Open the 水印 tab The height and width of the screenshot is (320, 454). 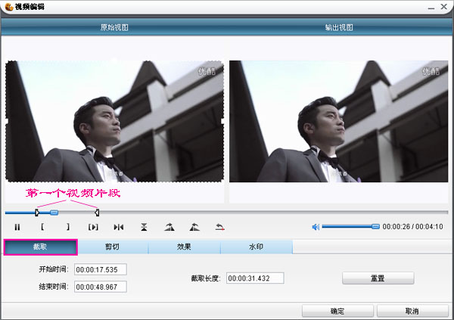[256, 247]
